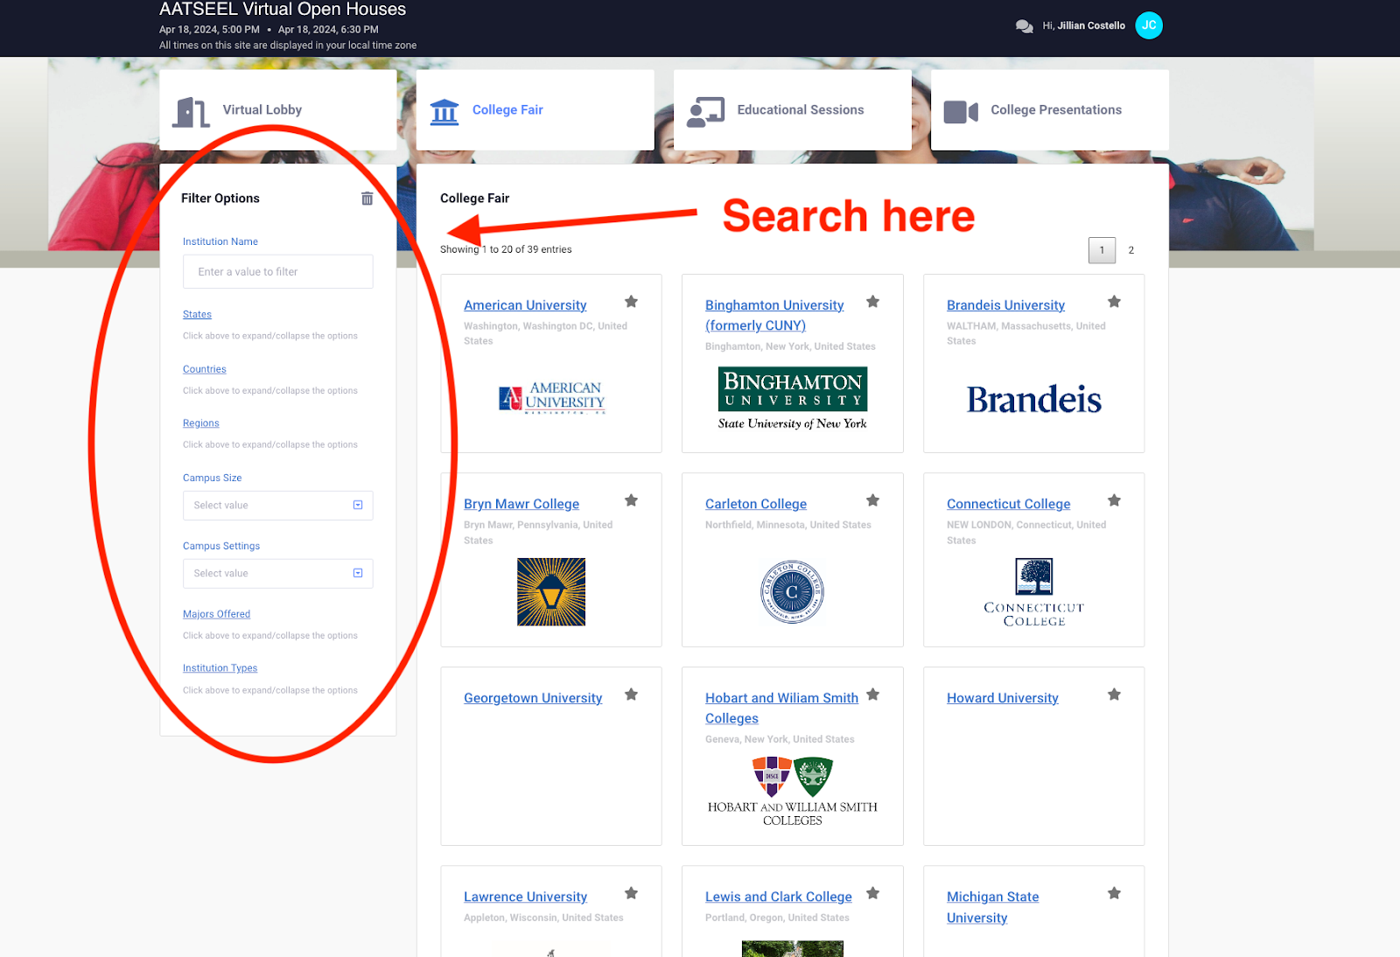Select results page 1

point(1102,250)
